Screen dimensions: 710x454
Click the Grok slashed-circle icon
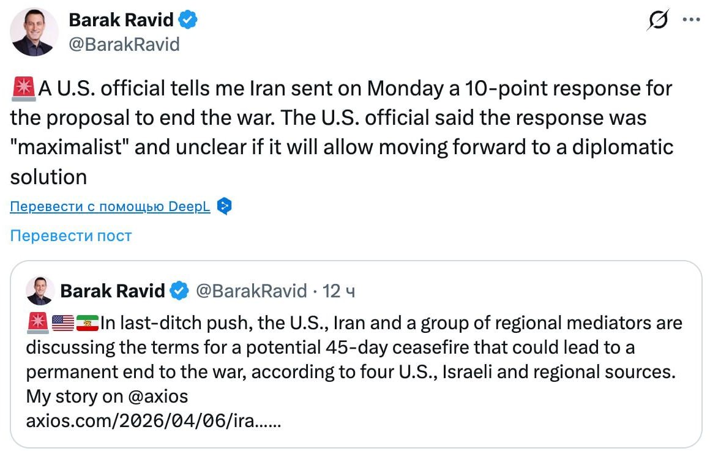click(658, 20)
